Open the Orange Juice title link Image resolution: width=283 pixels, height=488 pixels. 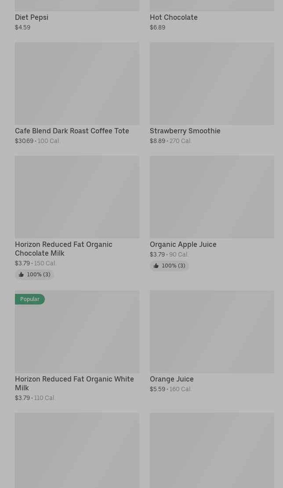172,379
